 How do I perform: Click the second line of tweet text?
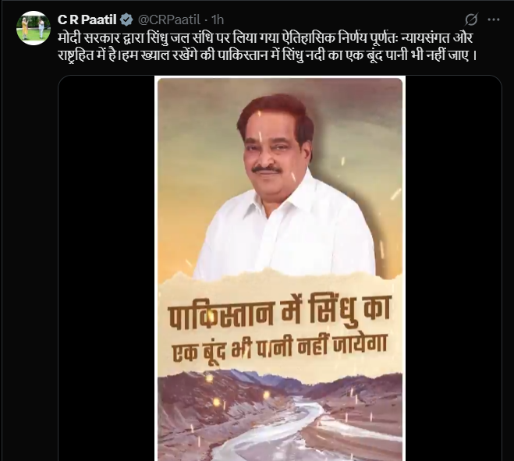coord(267,55)
